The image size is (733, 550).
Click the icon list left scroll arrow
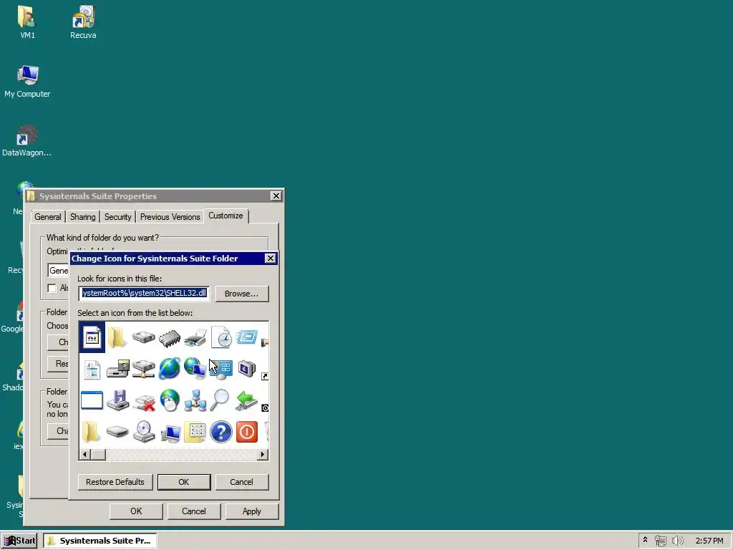coord(84,454)
